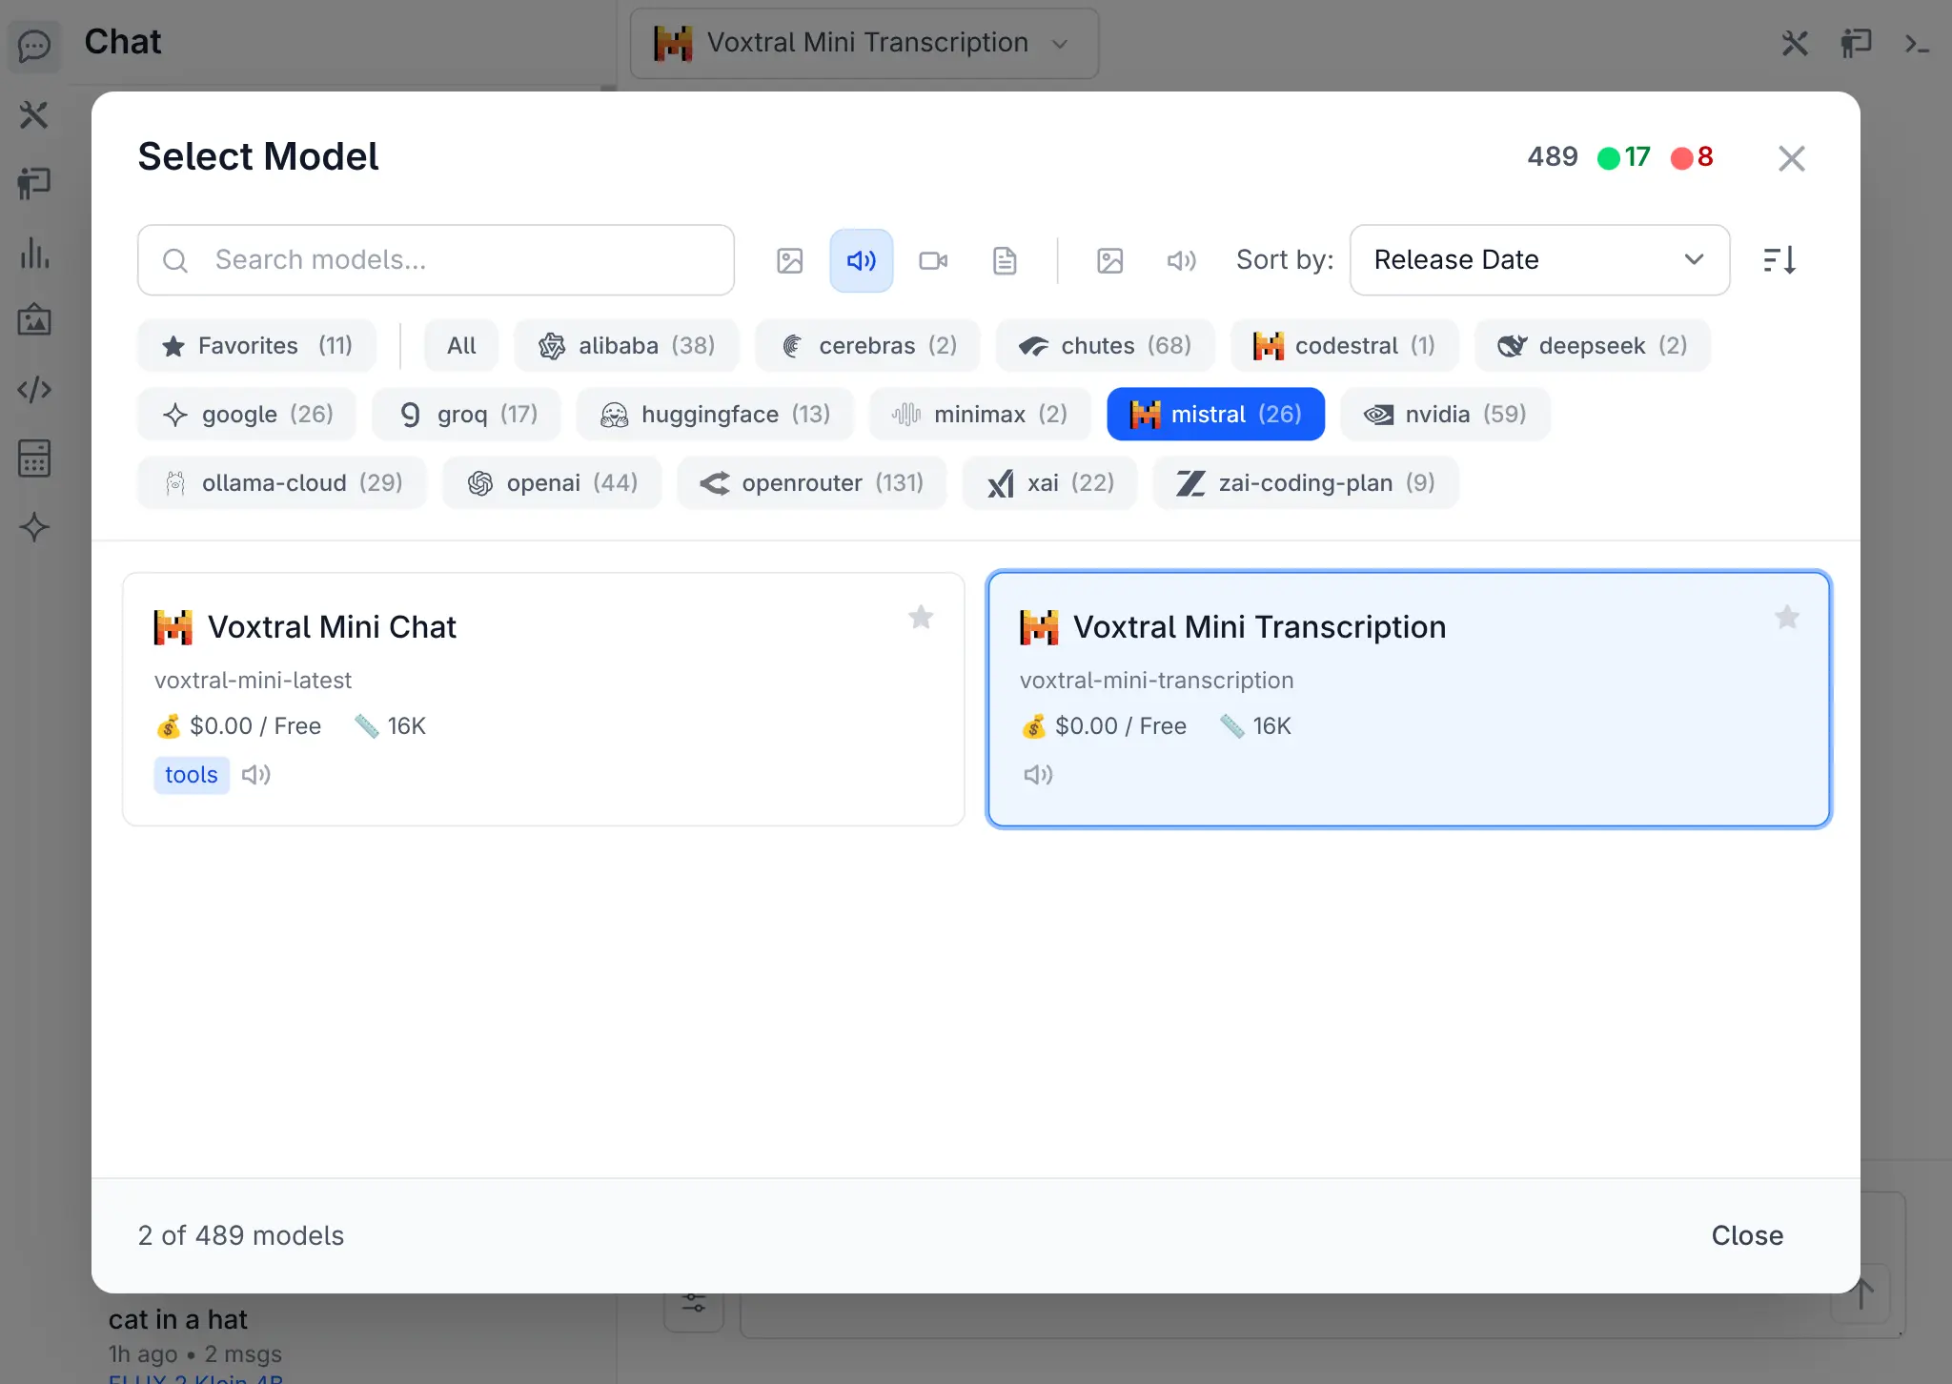Toggle the video input filter icon
The width and height of the screenshot is (1952, 1384).
tap(932, 260)
